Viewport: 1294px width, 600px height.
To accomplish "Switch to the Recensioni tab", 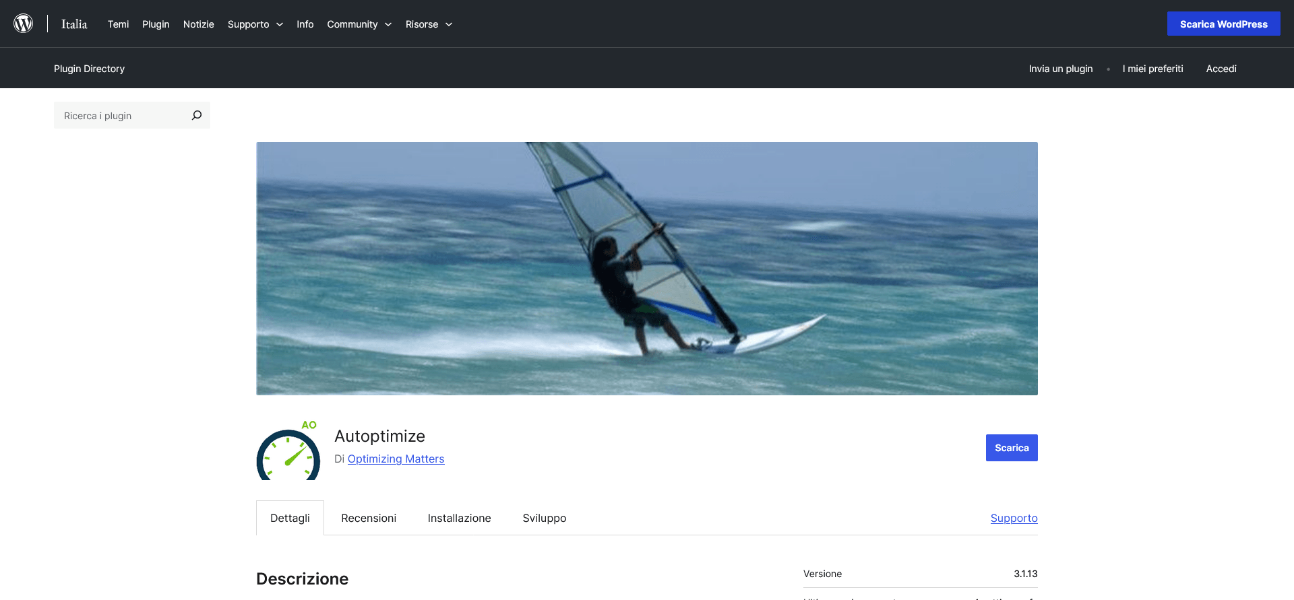I will [369, 518].
